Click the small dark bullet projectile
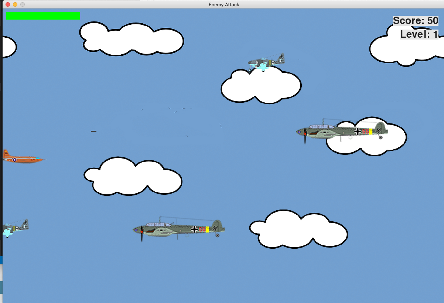The height and width of the screenshot is (303, 444). [93, 131]
